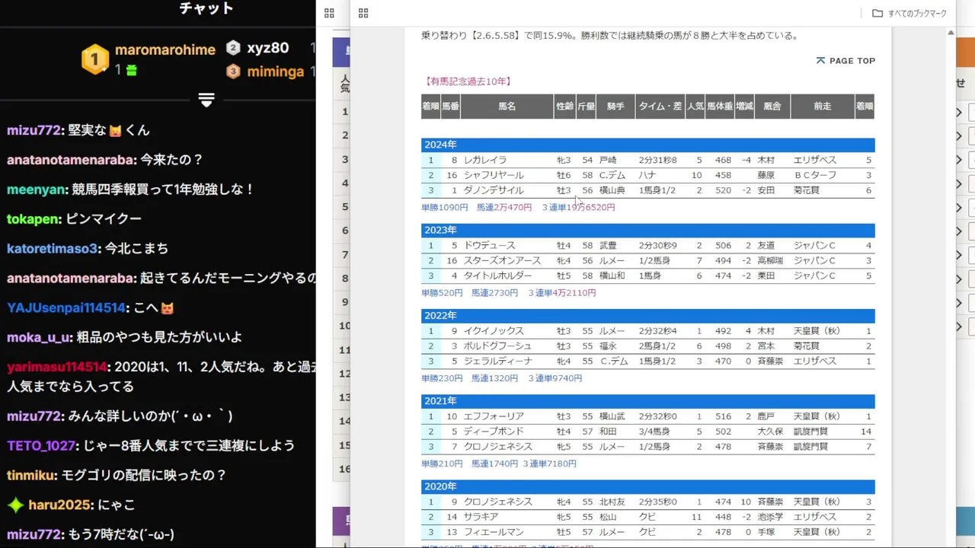
Task: Click username YAJUsenpai114514 in chat
Action: [66, 308]
